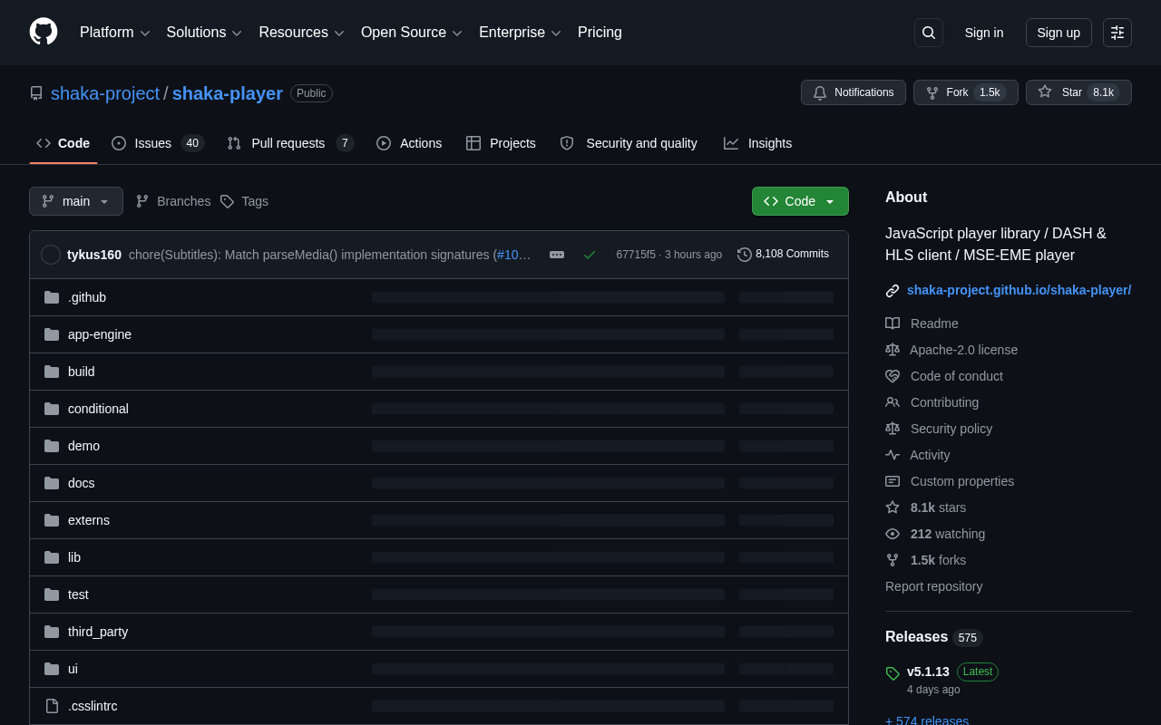
Task: Open the build folder
Action: [82, 372]
